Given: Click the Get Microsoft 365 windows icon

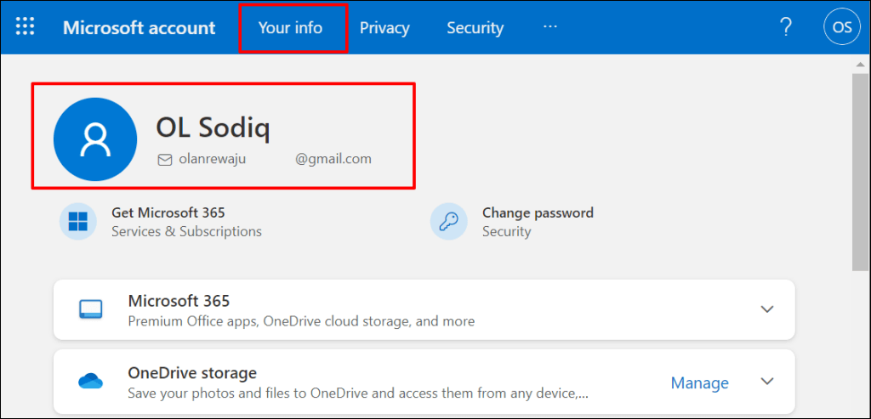Looking at the screenshot, I should [x=78, y=222].
